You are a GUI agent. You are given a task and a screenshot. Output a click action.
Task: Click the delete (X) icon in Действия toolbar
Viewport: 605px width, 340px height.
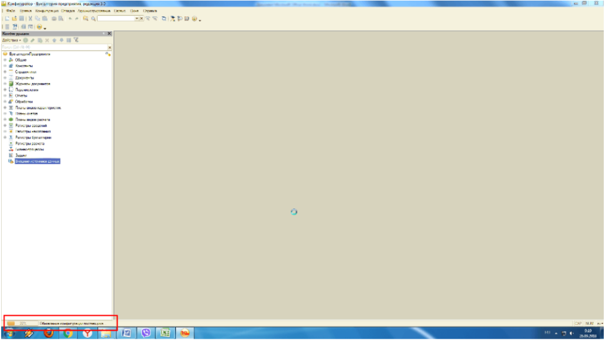tap(47, 40)
